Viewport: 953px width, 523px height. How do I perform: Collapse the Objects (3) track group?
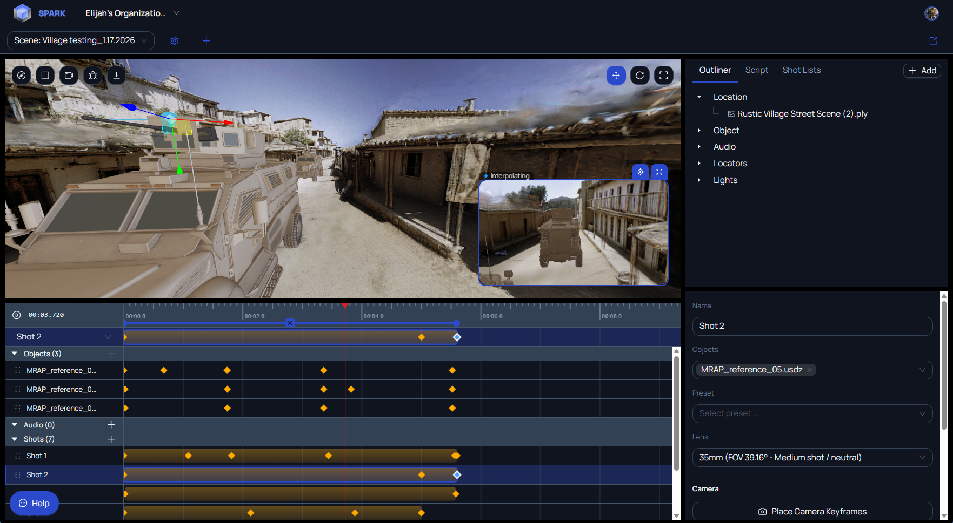[x=15, y=354]
